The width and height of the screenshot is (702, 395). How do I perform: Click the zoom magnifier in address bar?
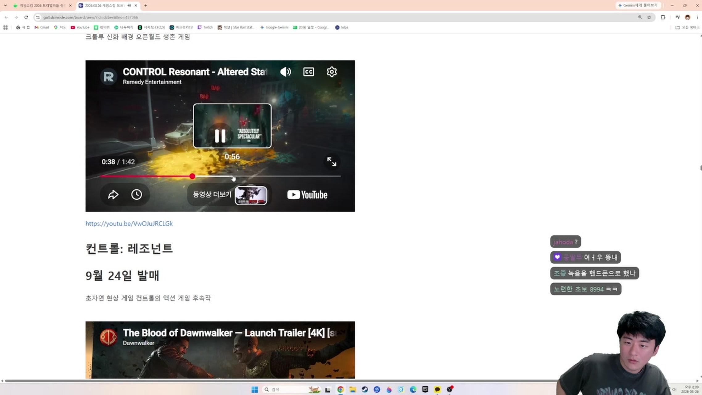(x=640, y=17)
